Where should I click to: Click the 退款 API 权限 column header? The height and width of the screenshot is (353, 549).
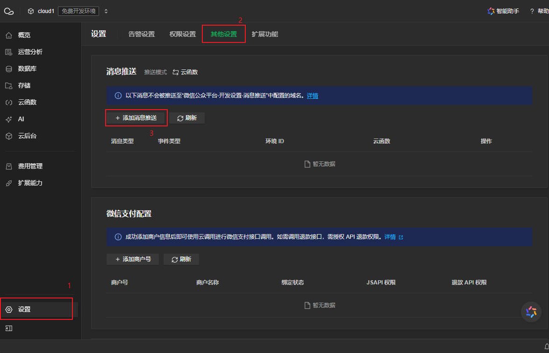pos(469,283)
